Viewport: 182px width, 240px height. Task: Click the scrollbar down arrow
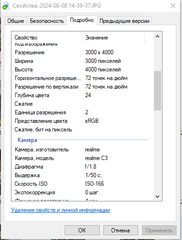click(x=157, y=197)
